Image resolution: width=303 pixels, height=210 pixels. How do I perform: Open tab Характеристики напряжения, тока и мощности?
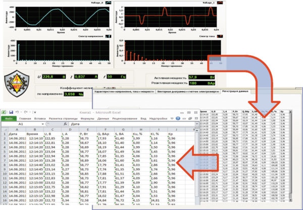124,92
